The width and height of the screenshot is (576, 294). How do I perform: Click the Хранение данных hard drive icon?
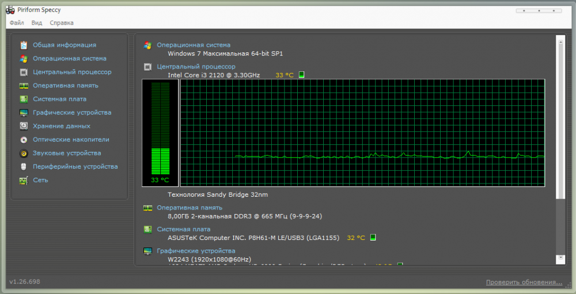(24, 126)
